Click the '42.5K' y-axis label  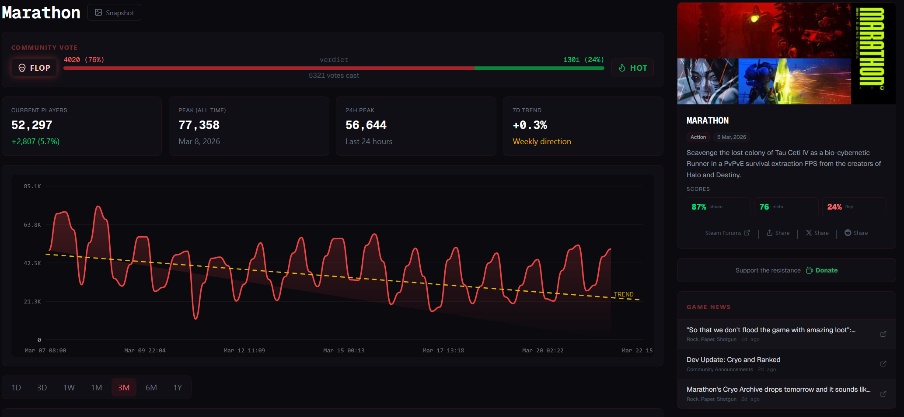(x=32, y=263)
